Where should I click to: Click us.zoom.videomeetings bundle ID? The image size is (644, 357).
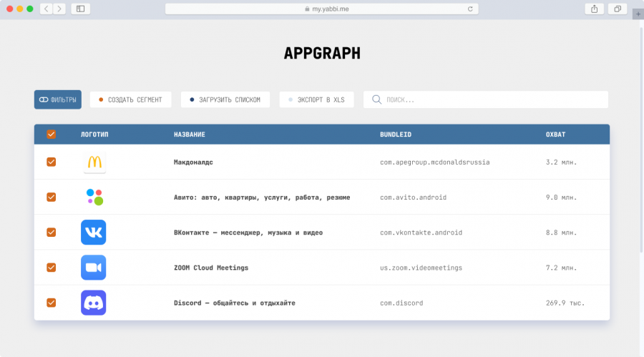coord(421,268)
